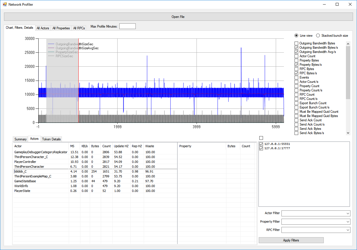This screenshot has height=250, width=357.
Task: Sort by the Update HZ column header
Action: (121, 146)
